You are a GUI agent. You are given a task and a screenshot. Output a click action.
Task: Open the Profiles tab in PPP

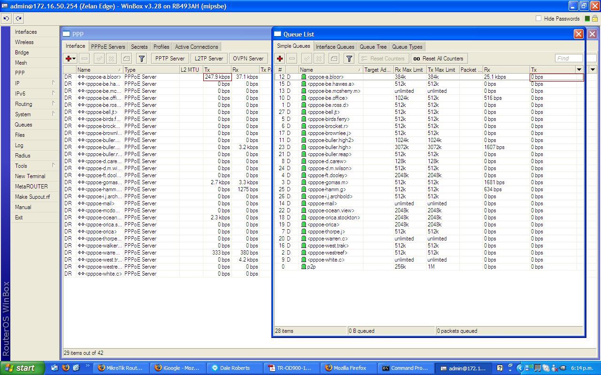[x=161, y=47]
